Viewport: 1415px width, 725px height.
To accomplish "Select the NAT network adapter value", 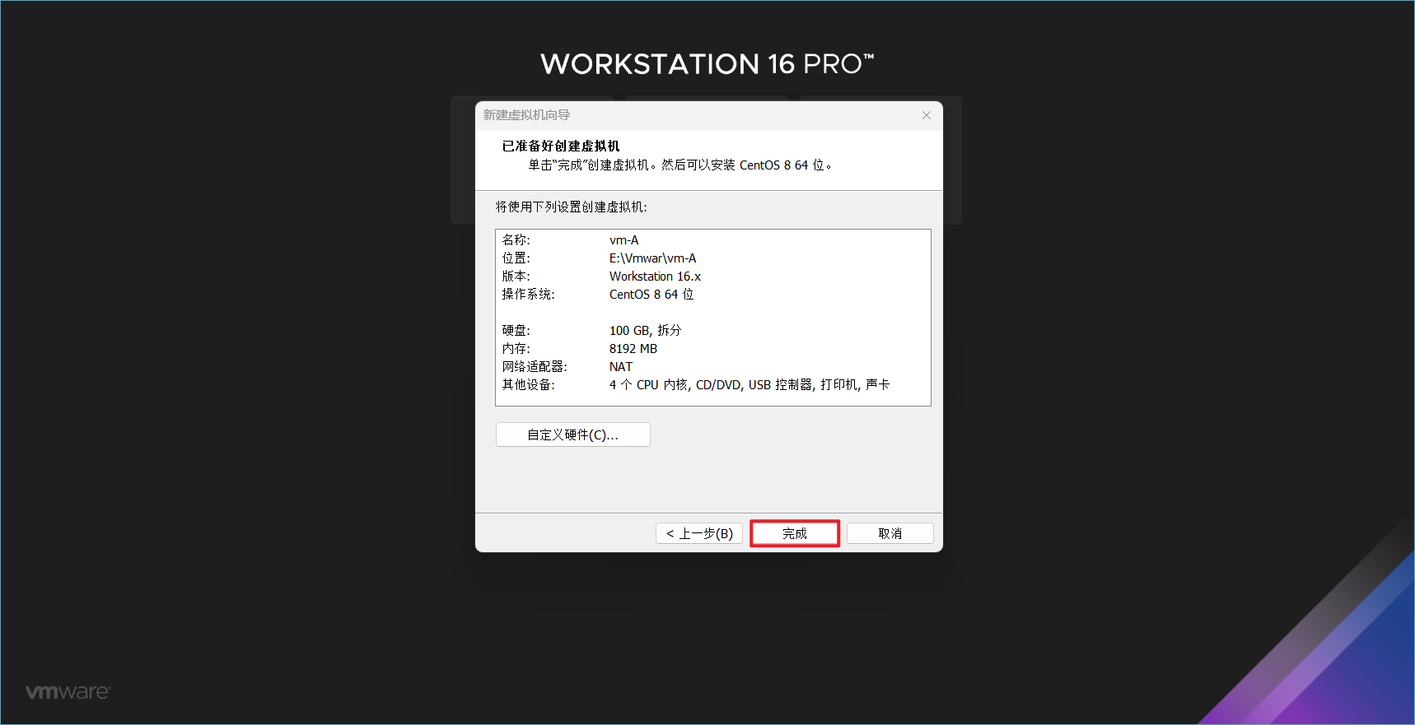I will pyautogui.click(x=621, y=367).
